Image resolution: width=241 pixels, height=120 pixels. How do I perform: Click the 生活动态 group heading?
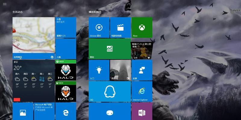point(17,12)
